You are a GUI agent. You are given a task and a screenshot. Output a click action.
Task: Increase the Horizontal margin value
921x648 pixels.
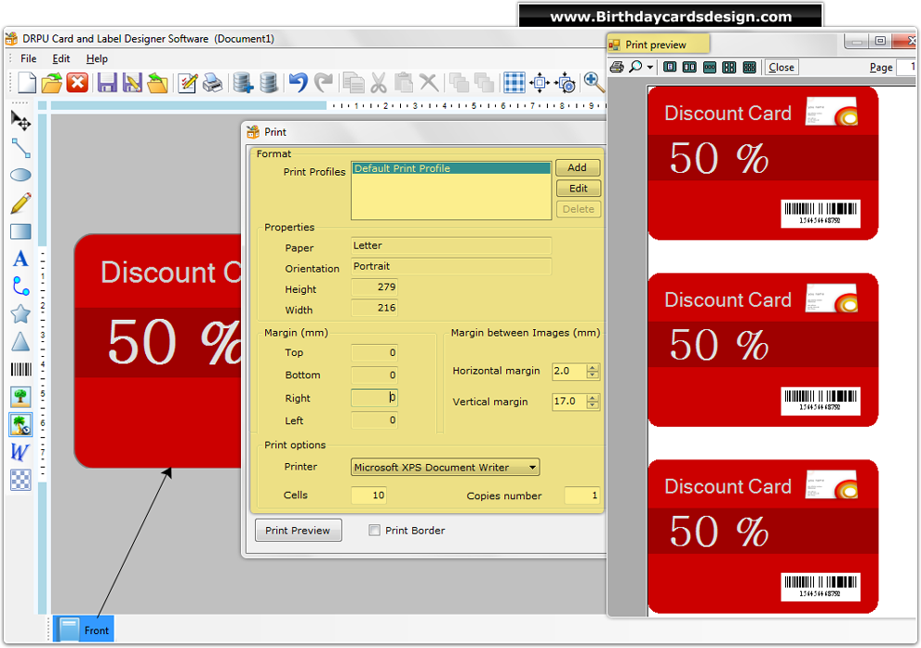pyautogui.click(x=592, y=367)
